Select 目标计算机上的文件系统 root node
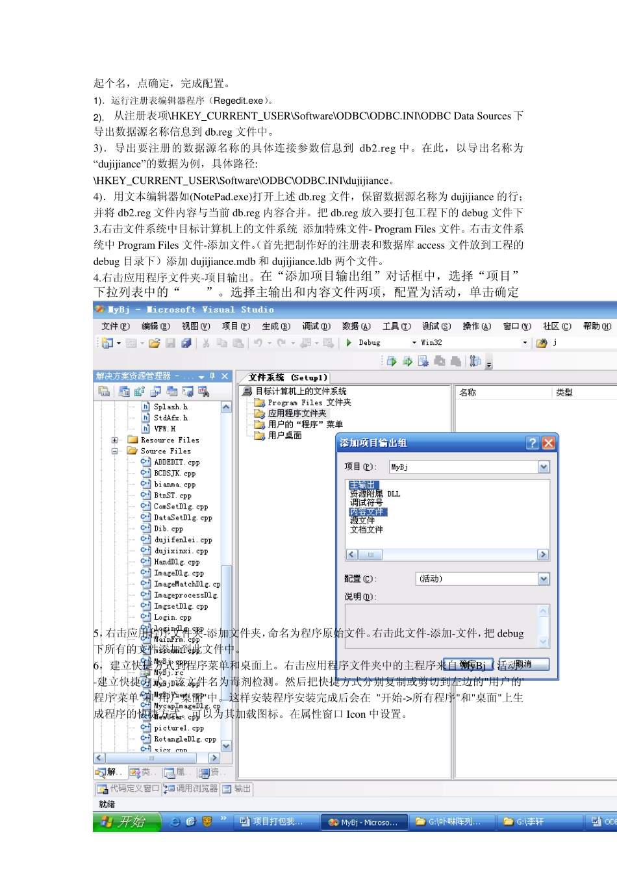This screenshot has height=873, width=617. [x=301, y=392]
